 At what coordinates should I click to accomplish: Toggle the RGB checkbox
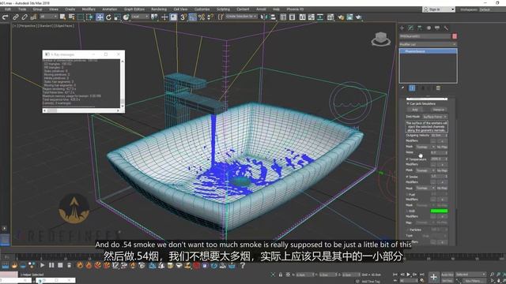coord(407,211)
